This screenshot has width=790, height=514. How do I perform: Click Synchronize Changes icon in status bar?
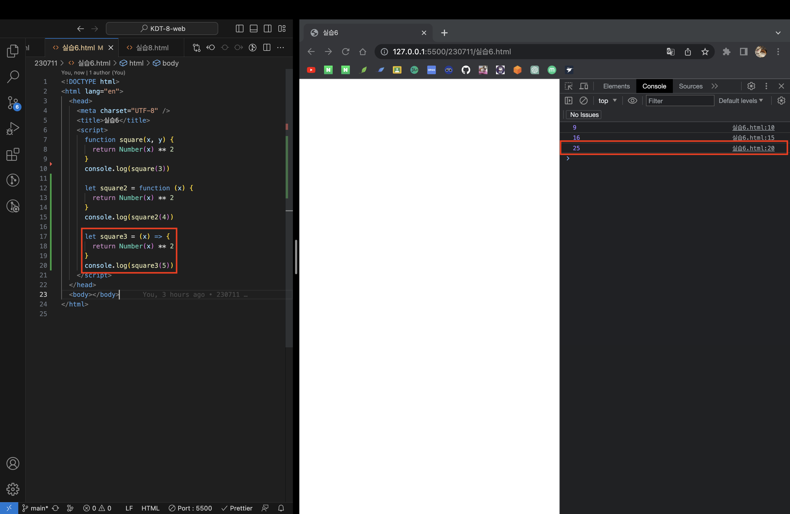[x=56, y=508]
